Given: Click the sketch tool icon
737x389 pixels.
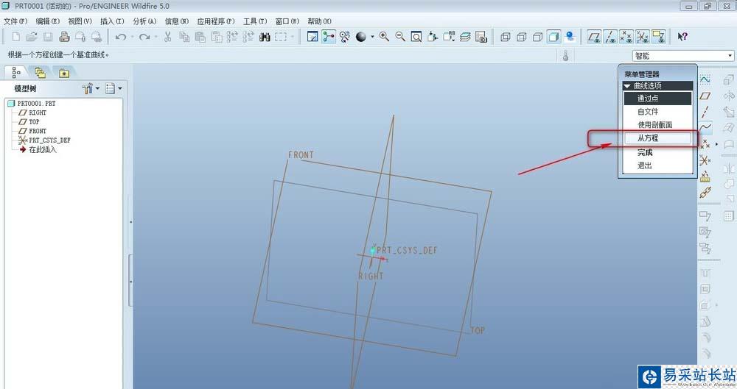Looking at the screenshot, I should click(705, 79).
